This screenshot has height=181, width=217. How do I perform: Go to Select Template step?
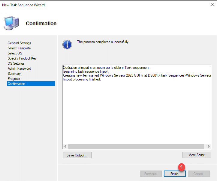tap(19, 48)
